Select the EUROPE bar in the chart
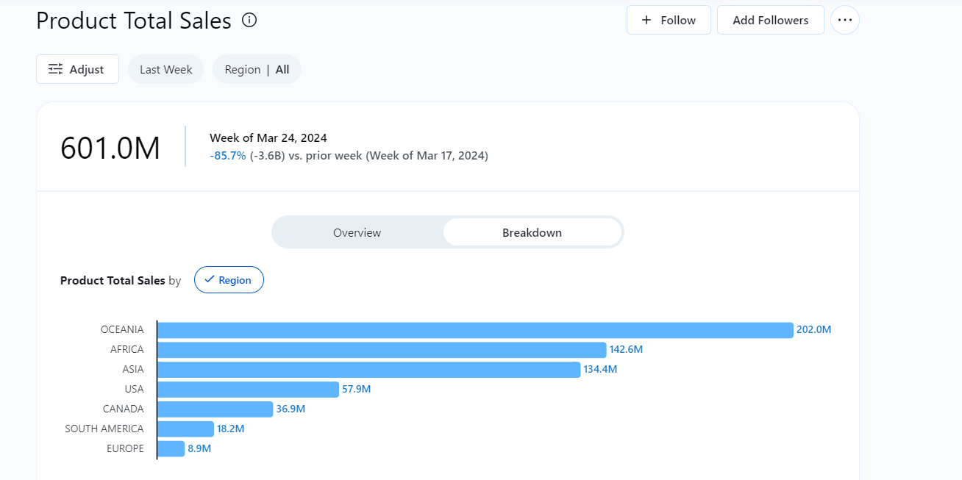962x480 pixels. coord(170,448)
